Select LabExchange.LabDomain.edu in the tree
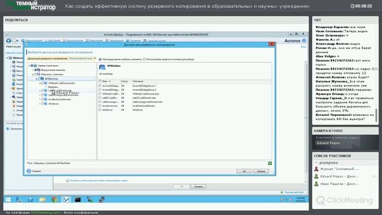Image resolution: width=382 pixels, height=215 pixels. pyautogui.click(x=63, y=95)
